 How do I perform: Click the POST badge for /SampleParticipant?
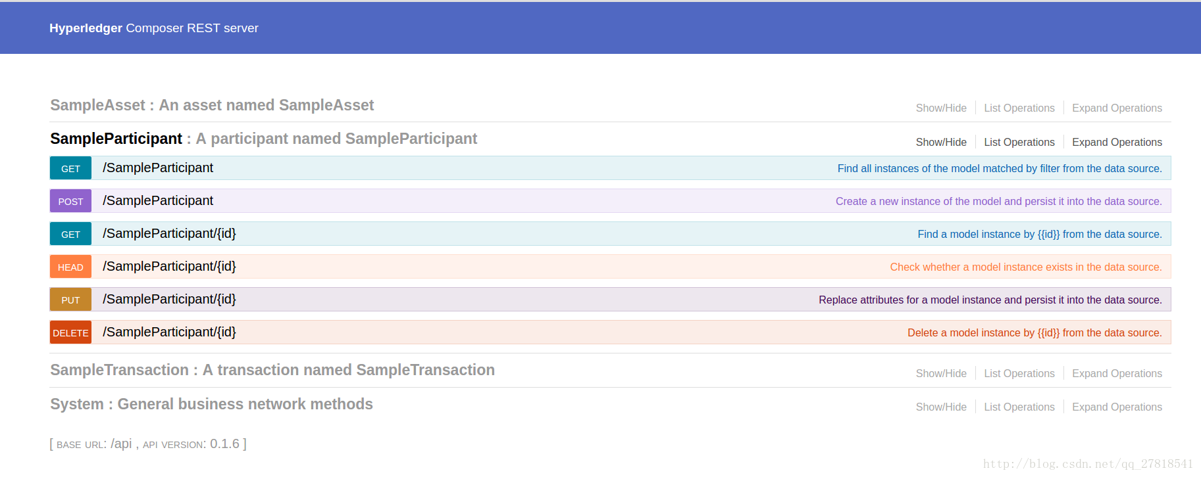point(70,202)
